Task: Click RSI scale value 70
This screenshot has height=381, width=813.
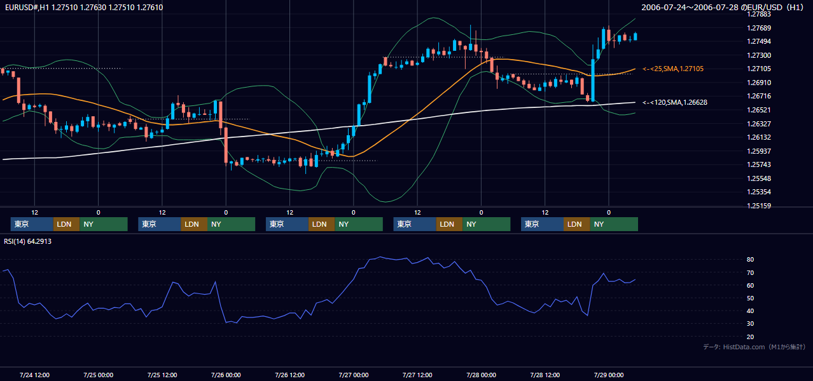Action: 751,272
